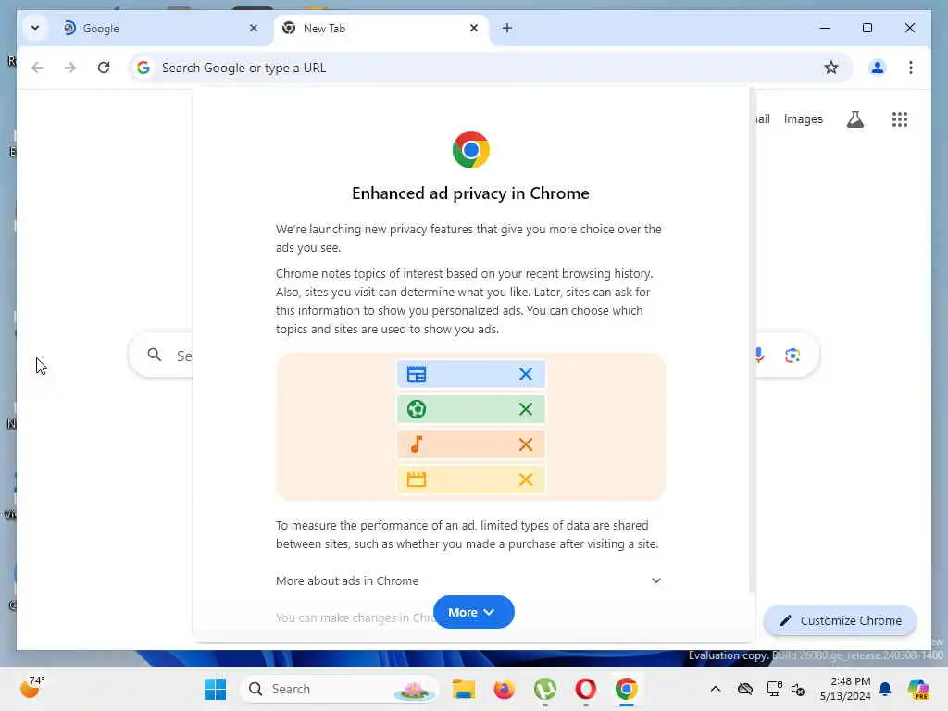Image resolution: width=948 pixels, height=711 pixels.
Task: Open the notification bell
Action: tap(885, 689)
